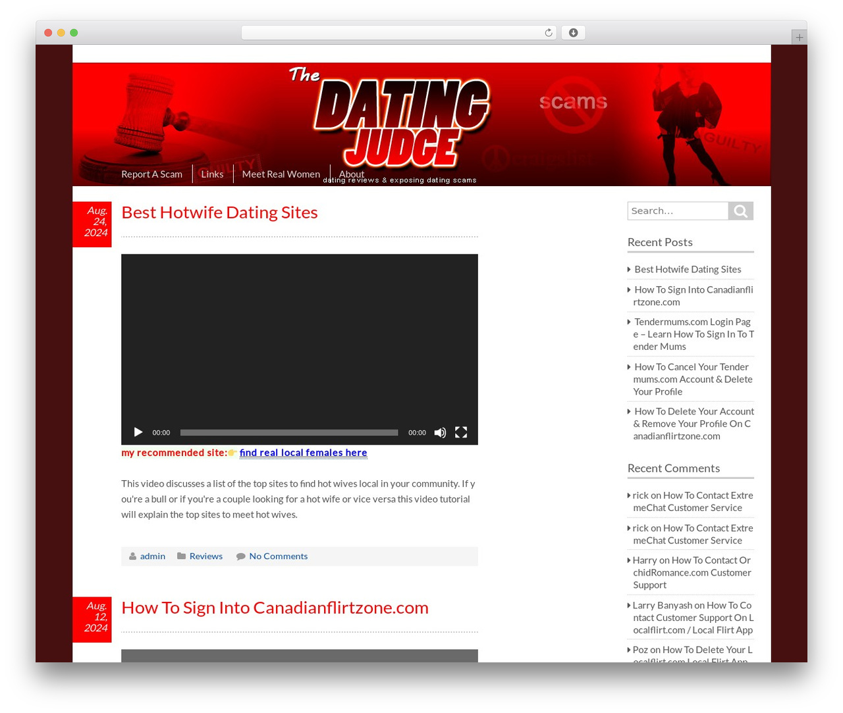Close the window with the red button
Image resolution: width=843 pixels, height=713 pixels.
click(48, 33)
